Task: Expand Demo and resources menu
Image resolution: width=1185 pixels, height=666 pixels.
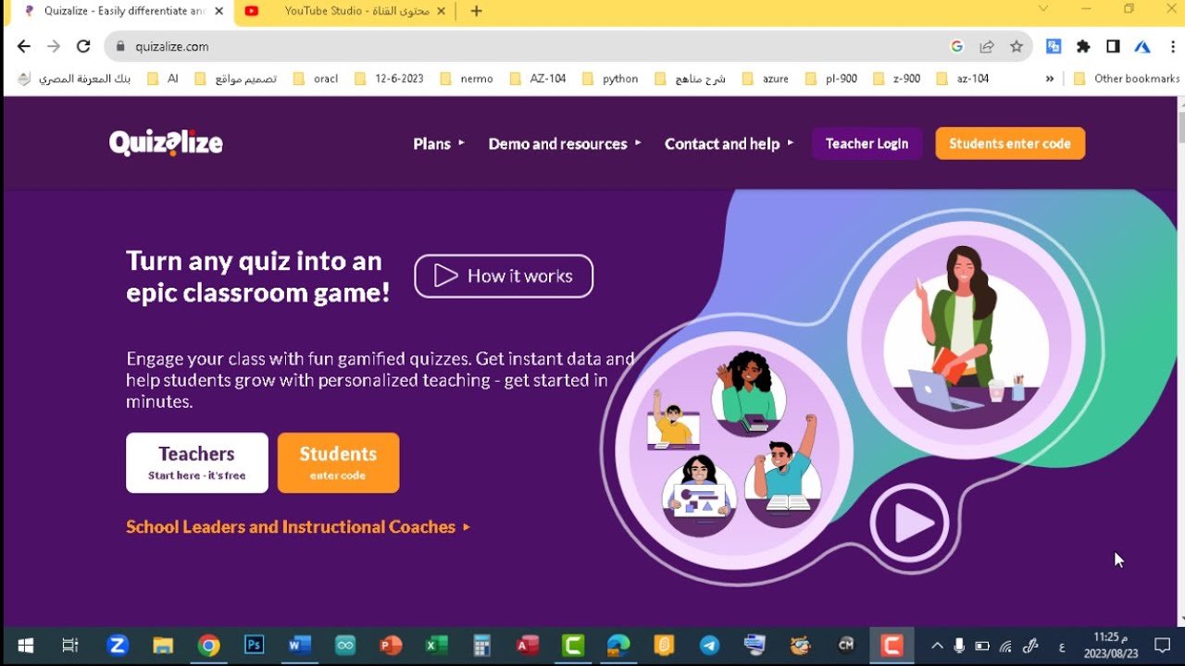Action: click(x=565, y=143)
